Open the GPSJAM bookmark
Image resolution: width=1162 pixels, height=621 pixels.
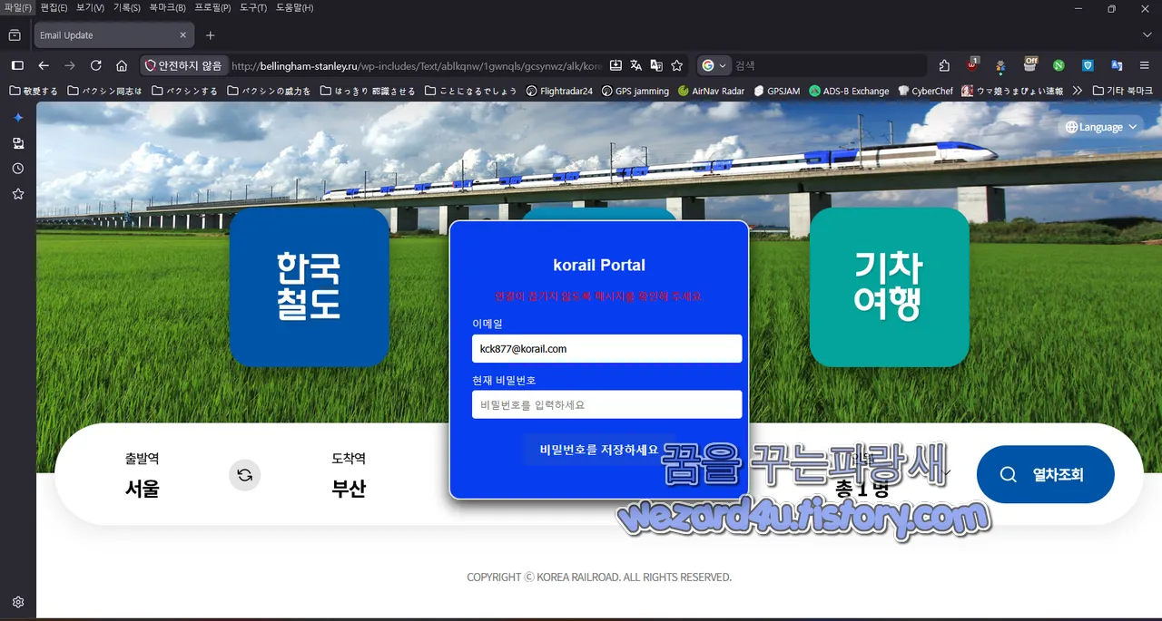tap(776, 91)
